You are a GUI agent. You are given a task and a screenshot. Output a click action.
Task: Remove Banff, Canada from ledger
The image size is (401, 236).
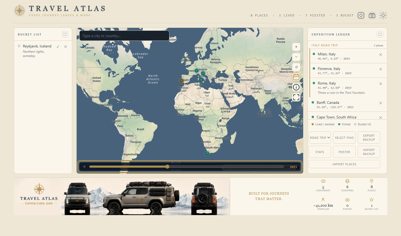[381, 103]
